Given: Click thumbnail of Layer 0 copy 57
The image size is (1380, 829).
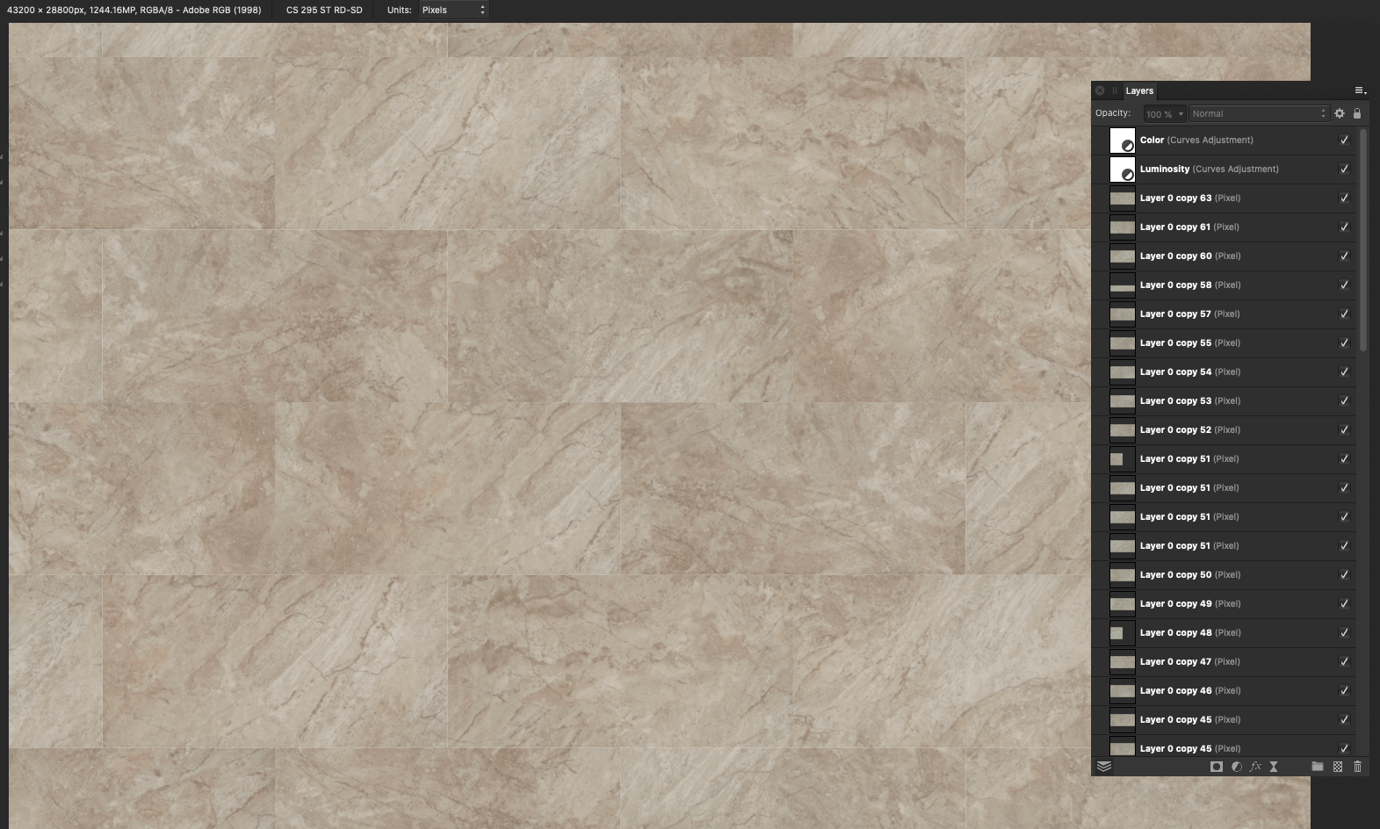Looking at the screenshot, I should point(1123,314).
